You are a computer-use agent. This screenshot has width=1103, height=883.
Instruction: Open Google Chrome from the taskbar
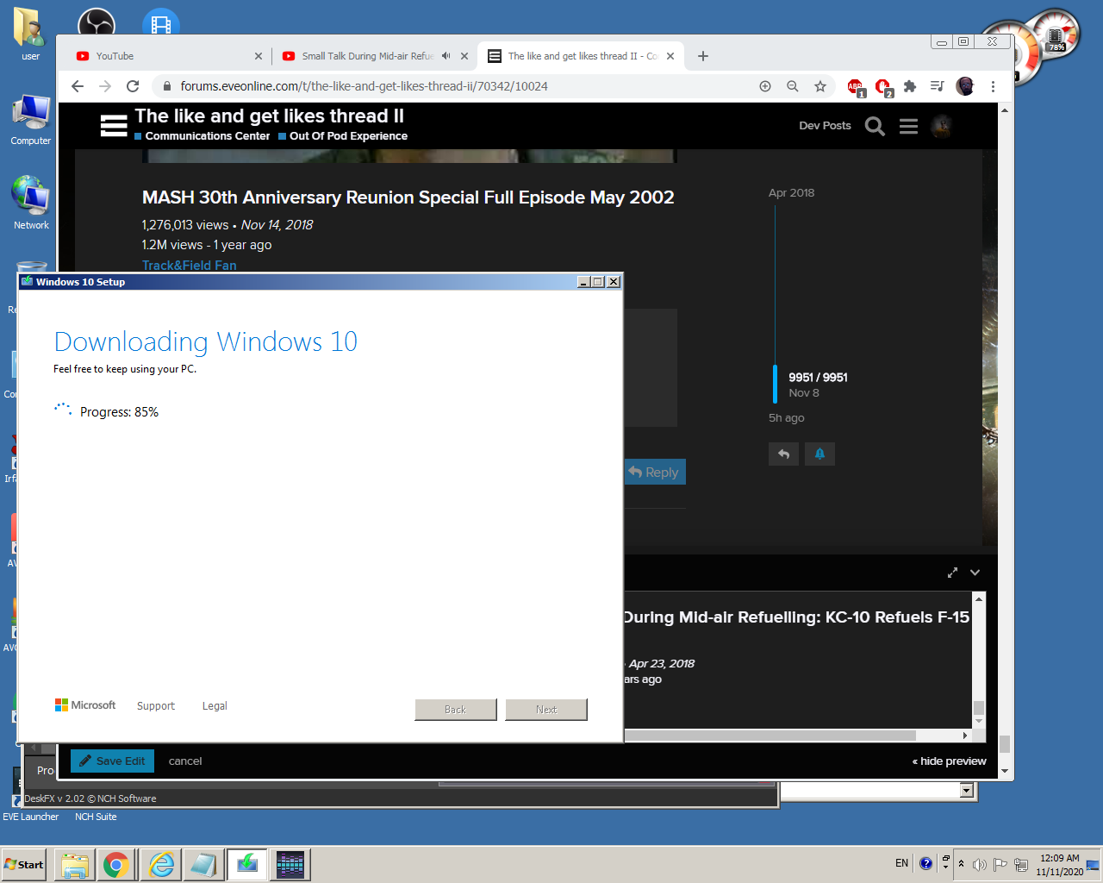[116, 864]
